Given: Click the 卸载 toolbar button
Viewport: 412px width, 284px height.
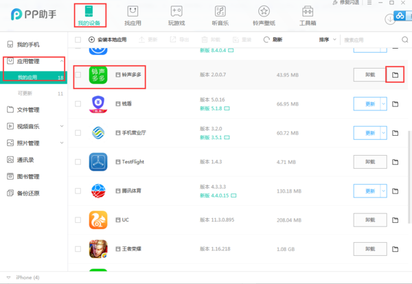Looking at the screenshot, I should (x=211, y=40).
